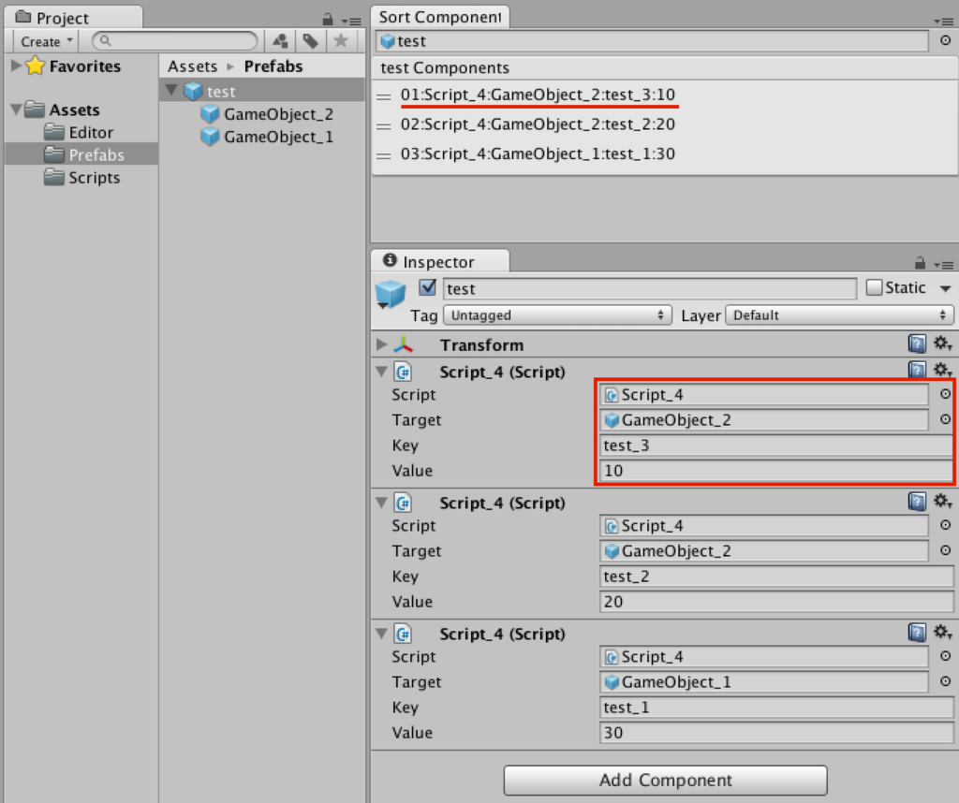Open Transform component help icon

(917, 343)
